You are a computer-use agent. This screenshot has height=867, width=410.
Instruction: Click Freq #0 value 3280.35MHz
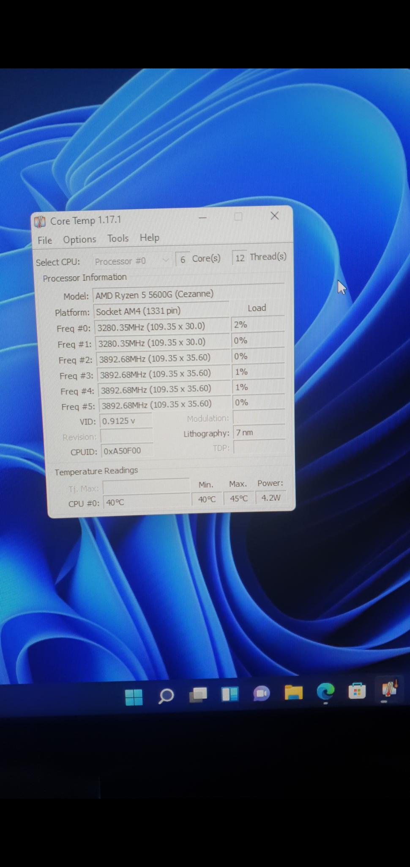(162, 327)
